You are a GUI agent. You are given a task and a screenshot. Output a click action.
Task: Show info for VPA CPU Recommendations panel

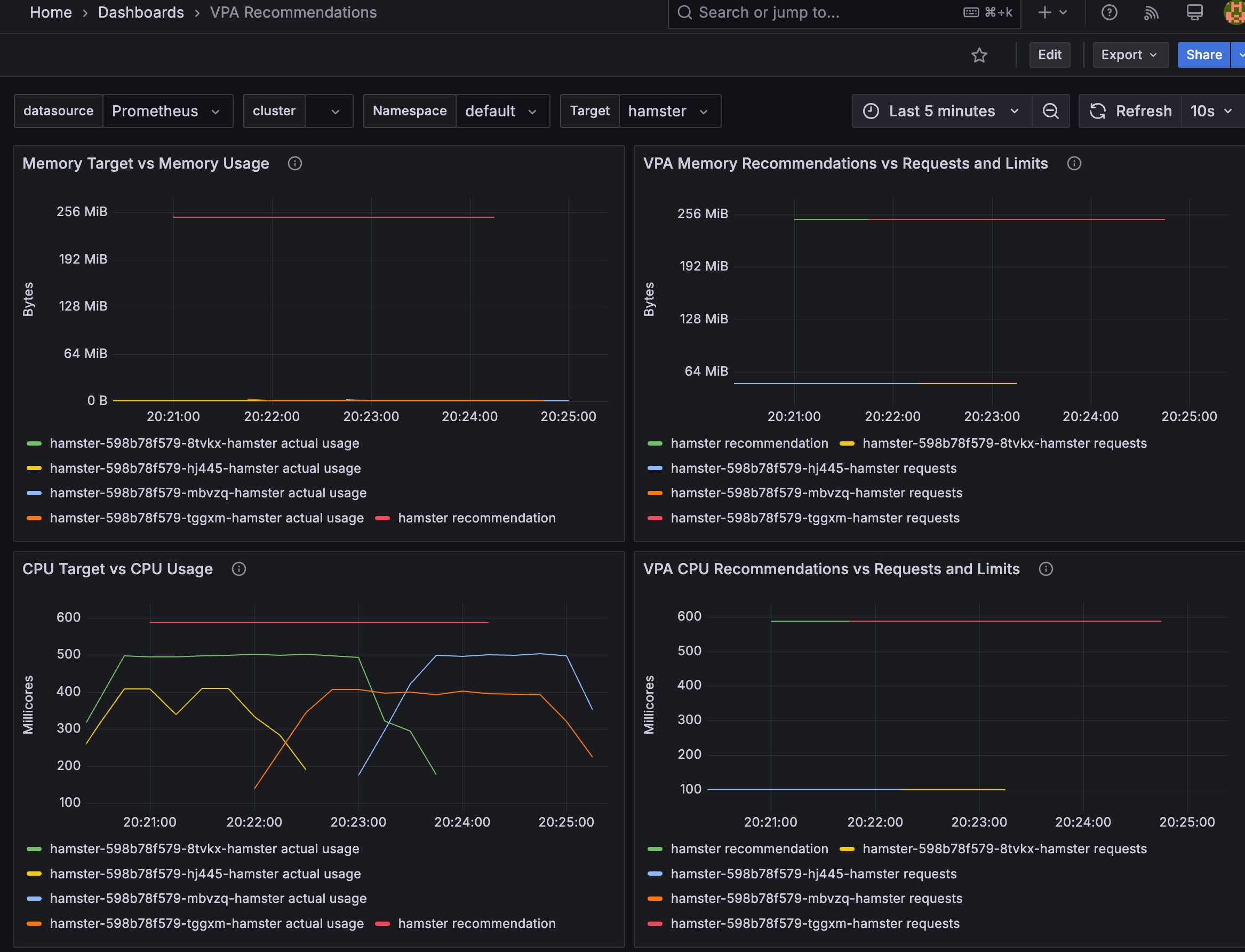[x=1046, y=569]
